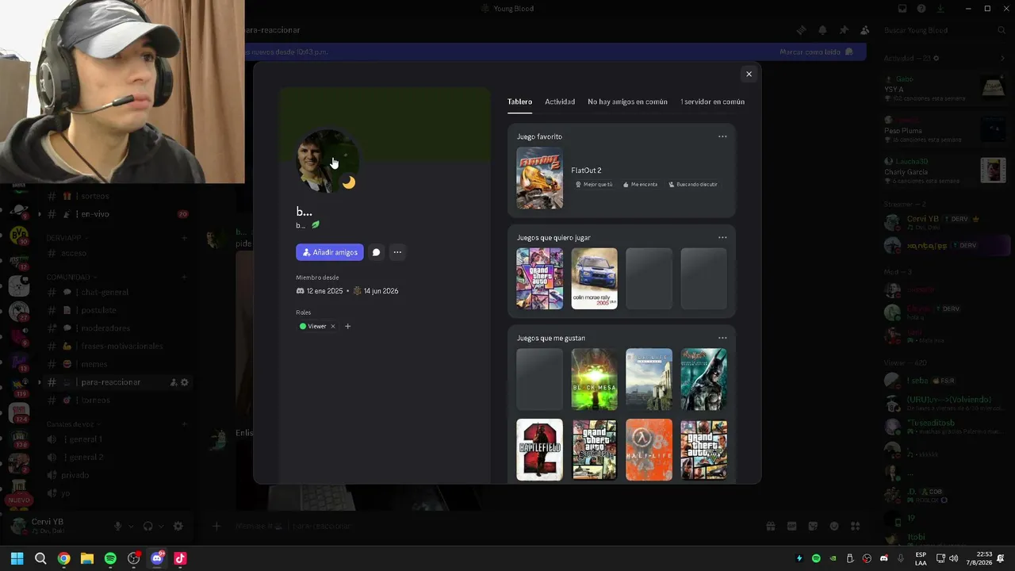Open the profile's more options menu
The image size is (1015, 571).
tap(397, 252)
